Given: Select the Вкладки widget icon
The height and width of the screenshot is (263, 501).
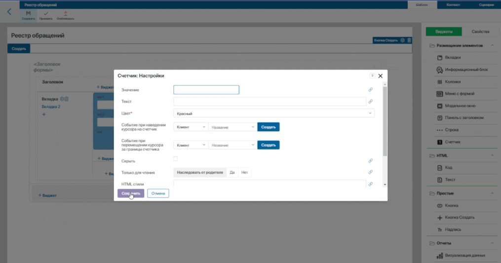Looking at the screenshot, I should (440, 58).
